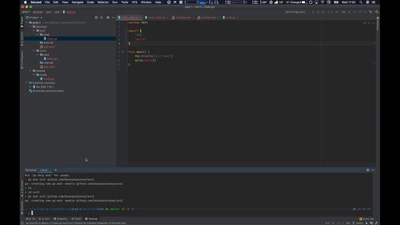Open the Refactor menu
The width and height of the screenshot is (400, 225).
click(103, 2)
